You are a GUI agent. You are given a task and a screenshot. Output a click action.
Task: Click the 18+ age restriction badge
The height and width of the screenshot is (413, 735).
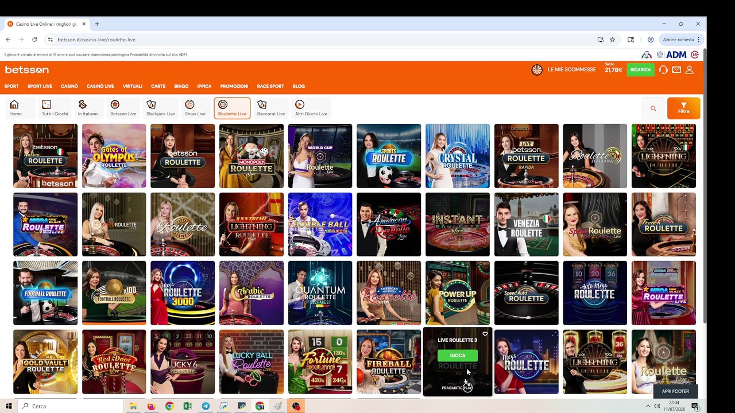click(695, 54)
